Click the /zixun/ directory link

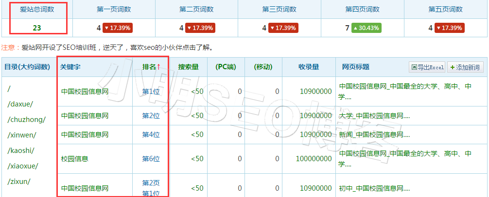19,182
